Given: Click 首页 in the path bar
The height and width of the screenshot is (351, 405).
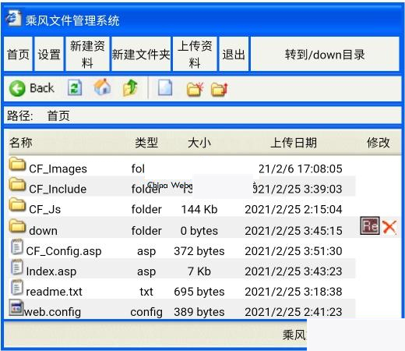Looking at the screenshot, I should point(58,115).
